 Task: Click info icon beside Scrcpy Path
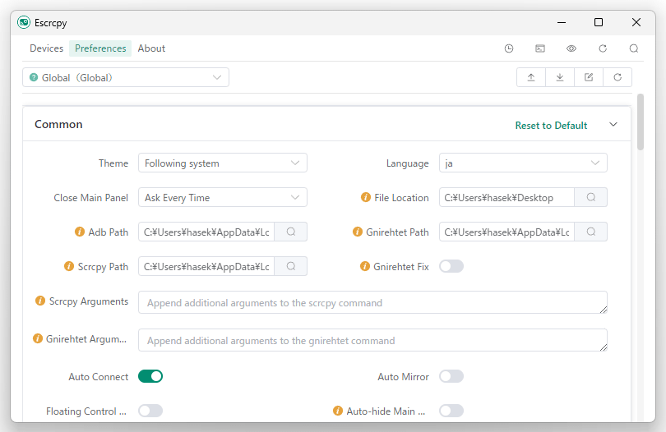[69, 266]
